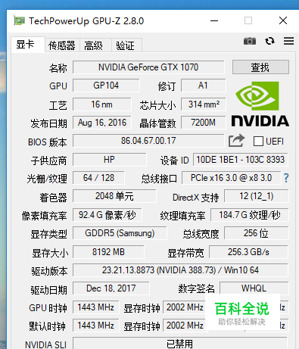Close the GPU-Z window
The image size is (299, 349).
point(283,20)
